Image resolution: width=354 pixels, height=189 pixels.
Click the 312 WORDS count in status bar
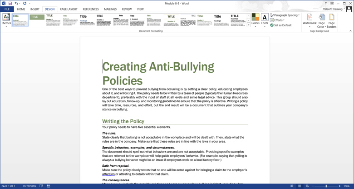[x=29, y=186]
